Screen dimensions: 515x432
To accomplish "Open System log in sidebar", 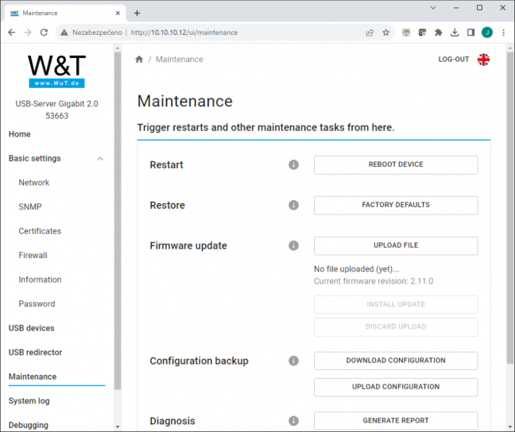I will (x=29, y=401).
